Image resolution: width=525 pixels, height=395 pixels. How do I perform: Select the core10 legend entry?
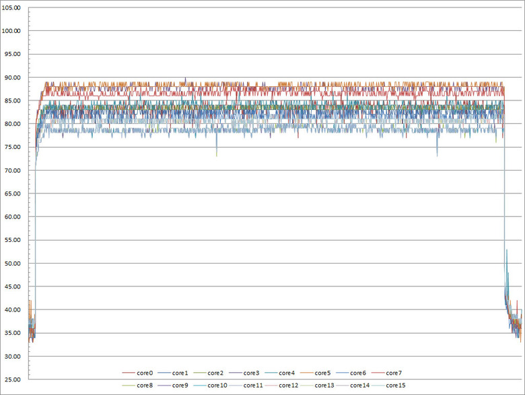[210, 386]
